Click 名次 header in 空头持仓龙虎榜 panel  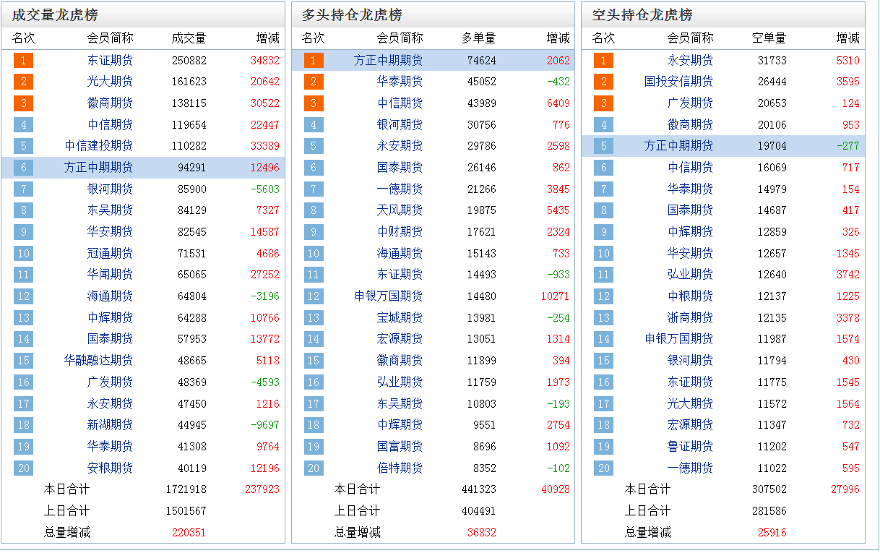point(604,38)
